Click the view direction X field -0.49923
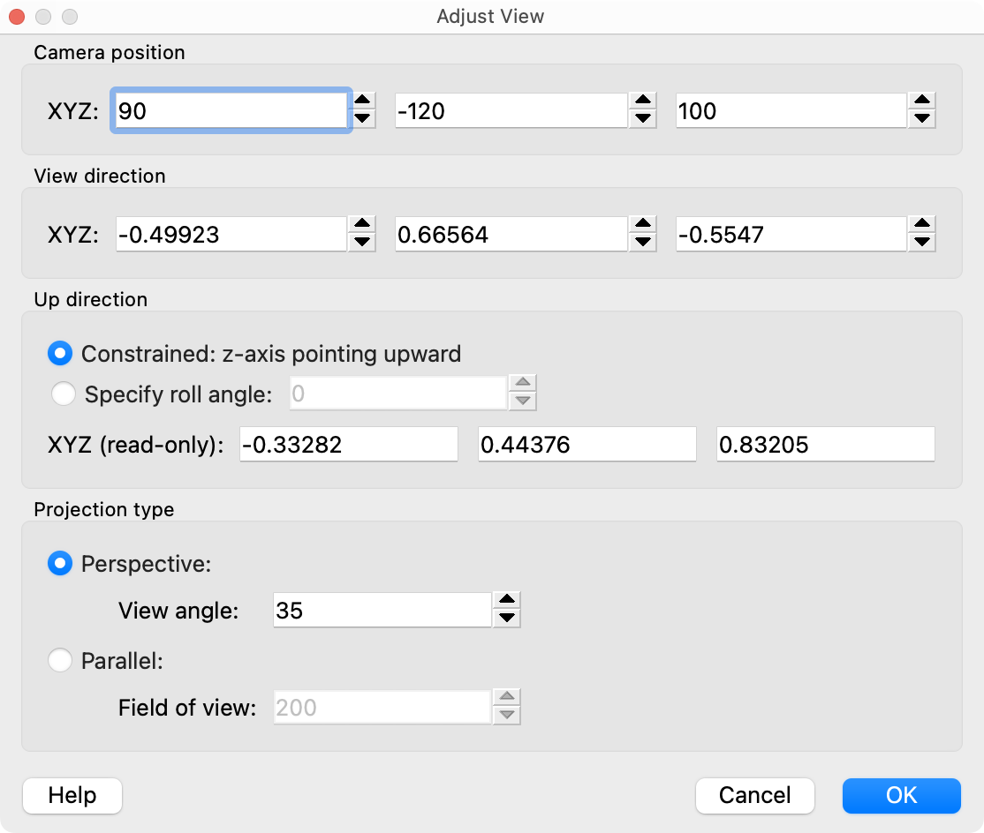984x833 pixels. tap(230, 235)
